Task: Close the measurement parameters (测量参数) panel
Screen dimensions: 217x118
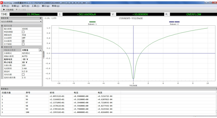Action: point(41,18)
